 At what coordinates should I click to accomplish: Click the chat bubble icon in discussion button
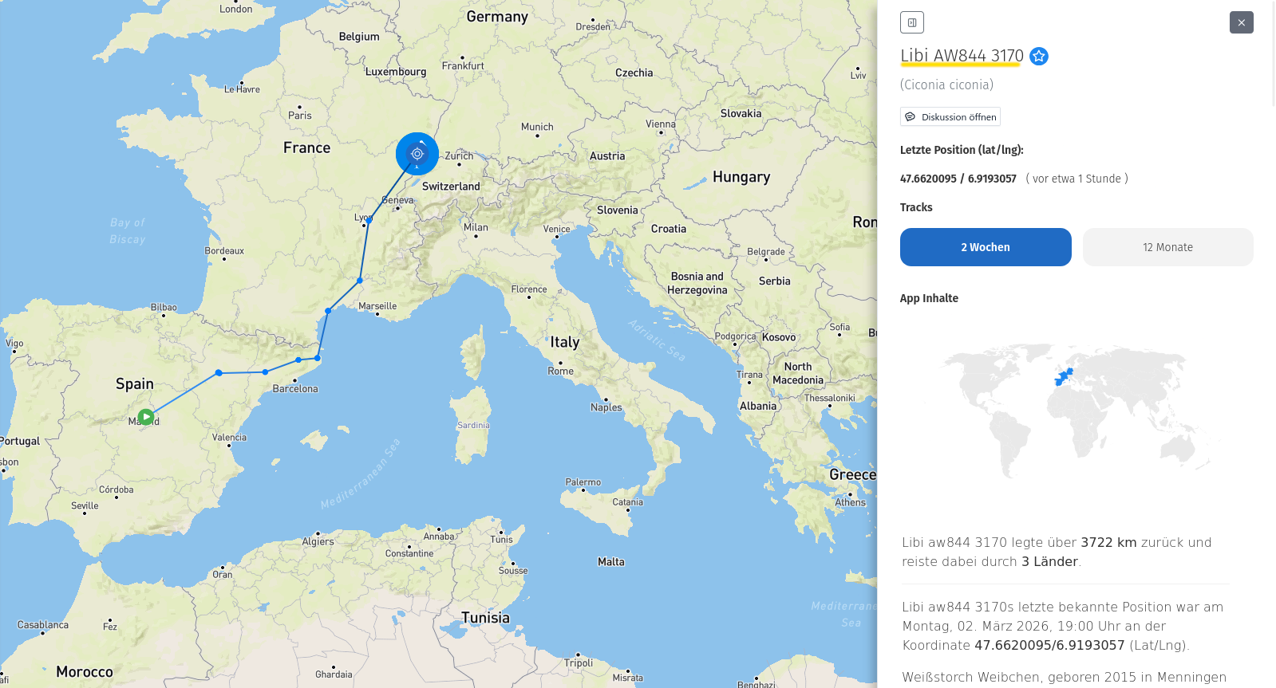pyautogui.click(x=910, y=117)
